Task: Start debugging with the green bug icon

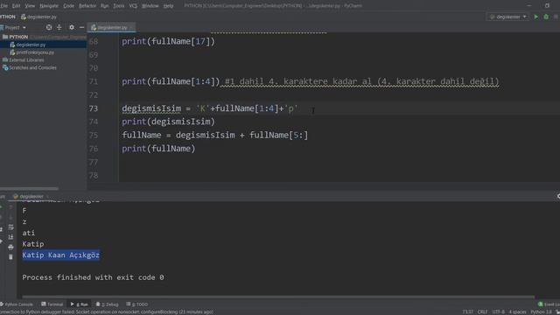Action: coord(546,17)
